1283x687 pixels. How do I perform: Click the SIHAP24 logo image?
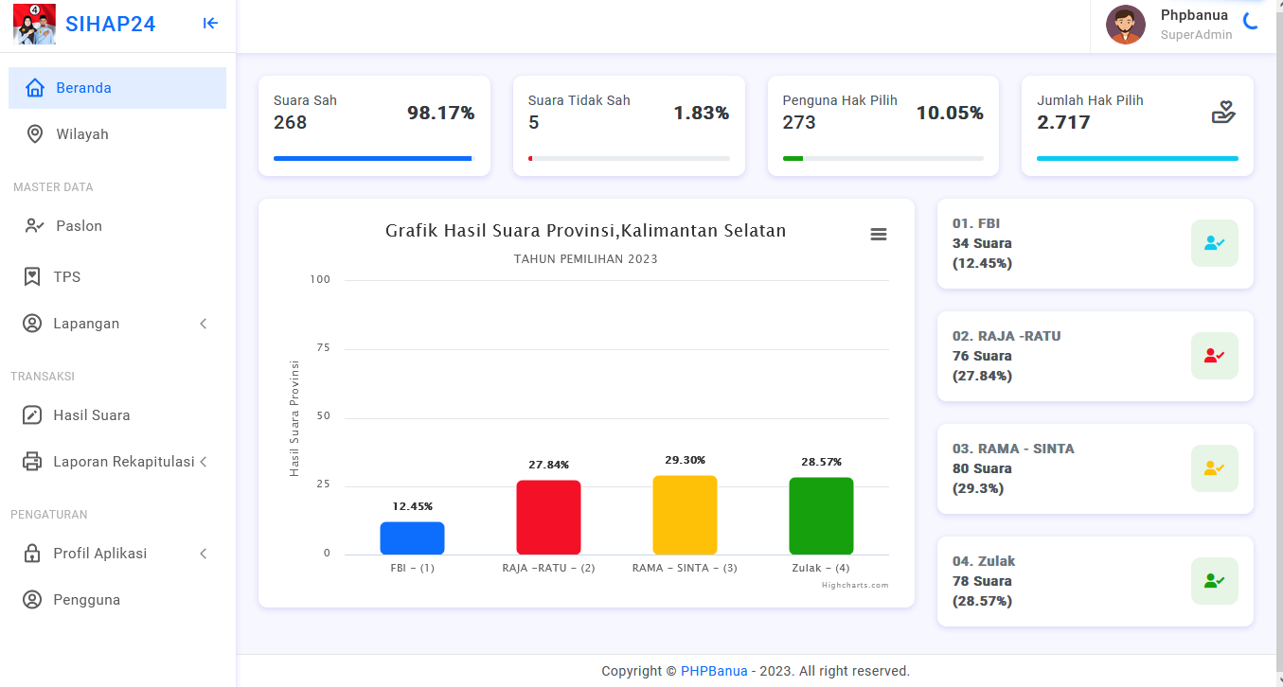[34, 25]
